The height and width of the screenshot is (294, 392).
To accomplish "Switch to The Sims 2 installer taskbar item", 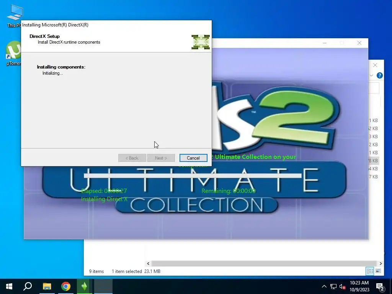I will 85,286.
